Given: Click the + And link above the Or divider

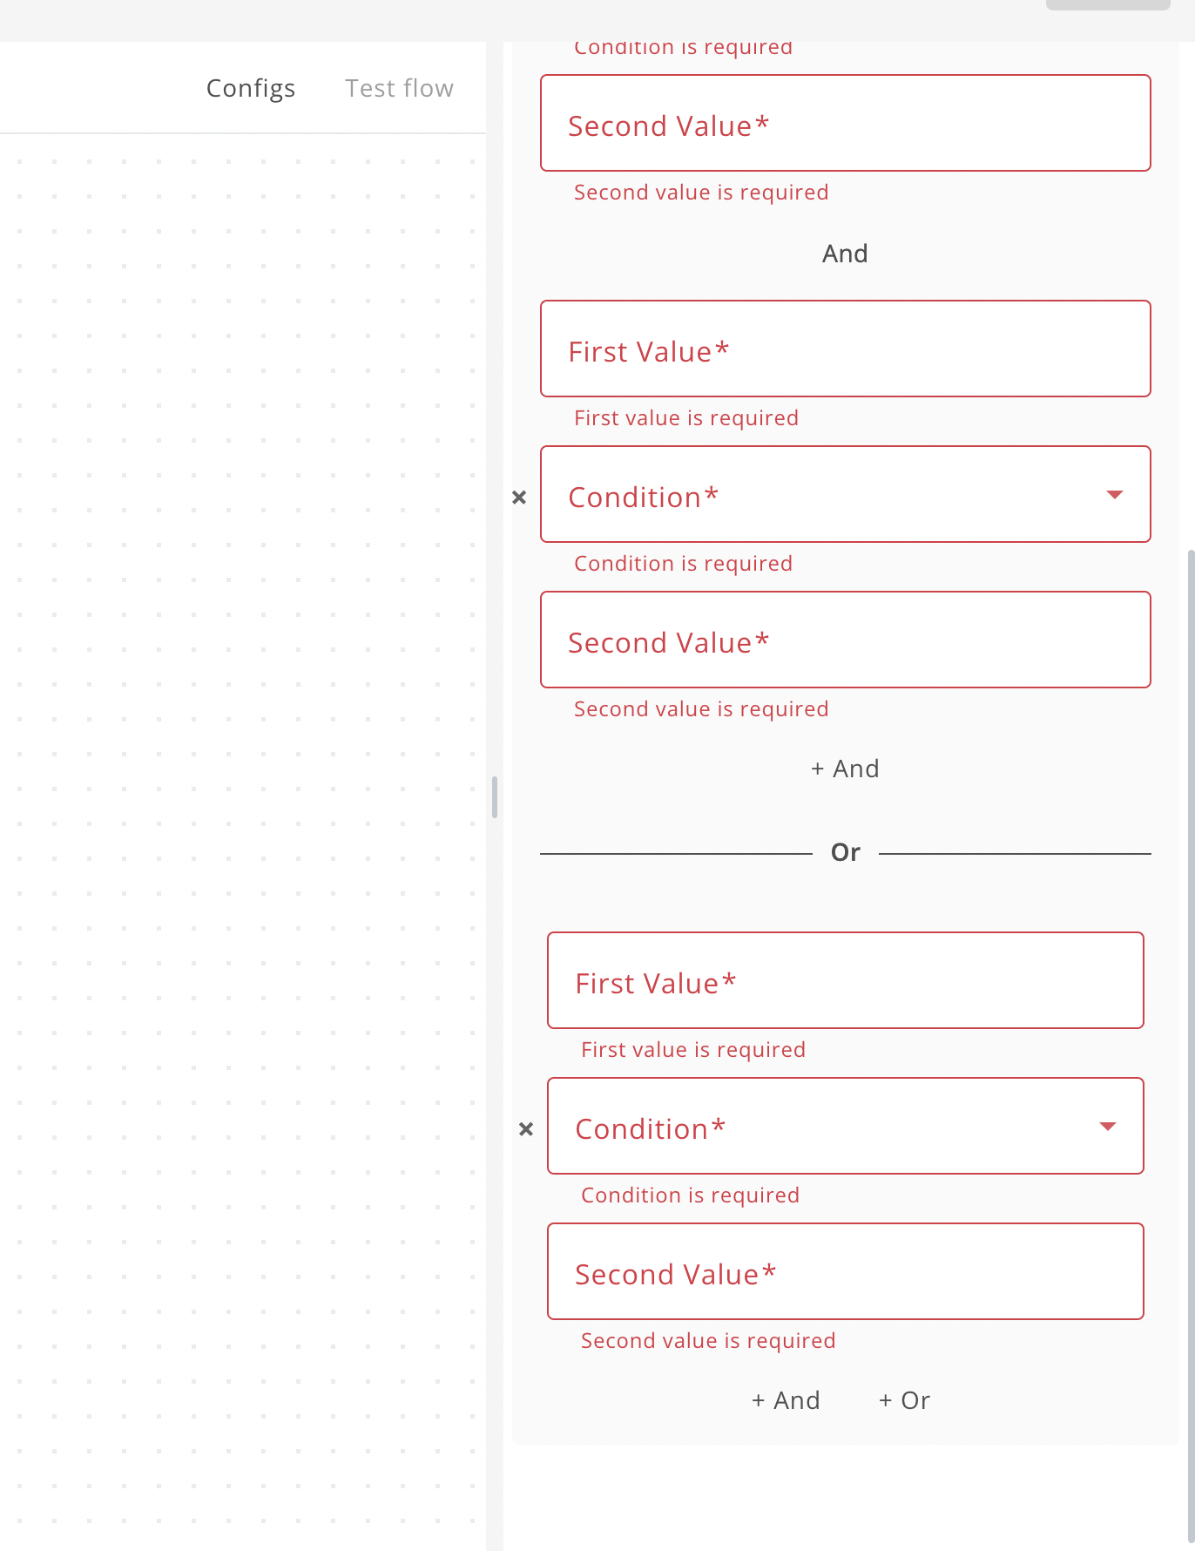Looking at the screenshot, I should (844, 769).
